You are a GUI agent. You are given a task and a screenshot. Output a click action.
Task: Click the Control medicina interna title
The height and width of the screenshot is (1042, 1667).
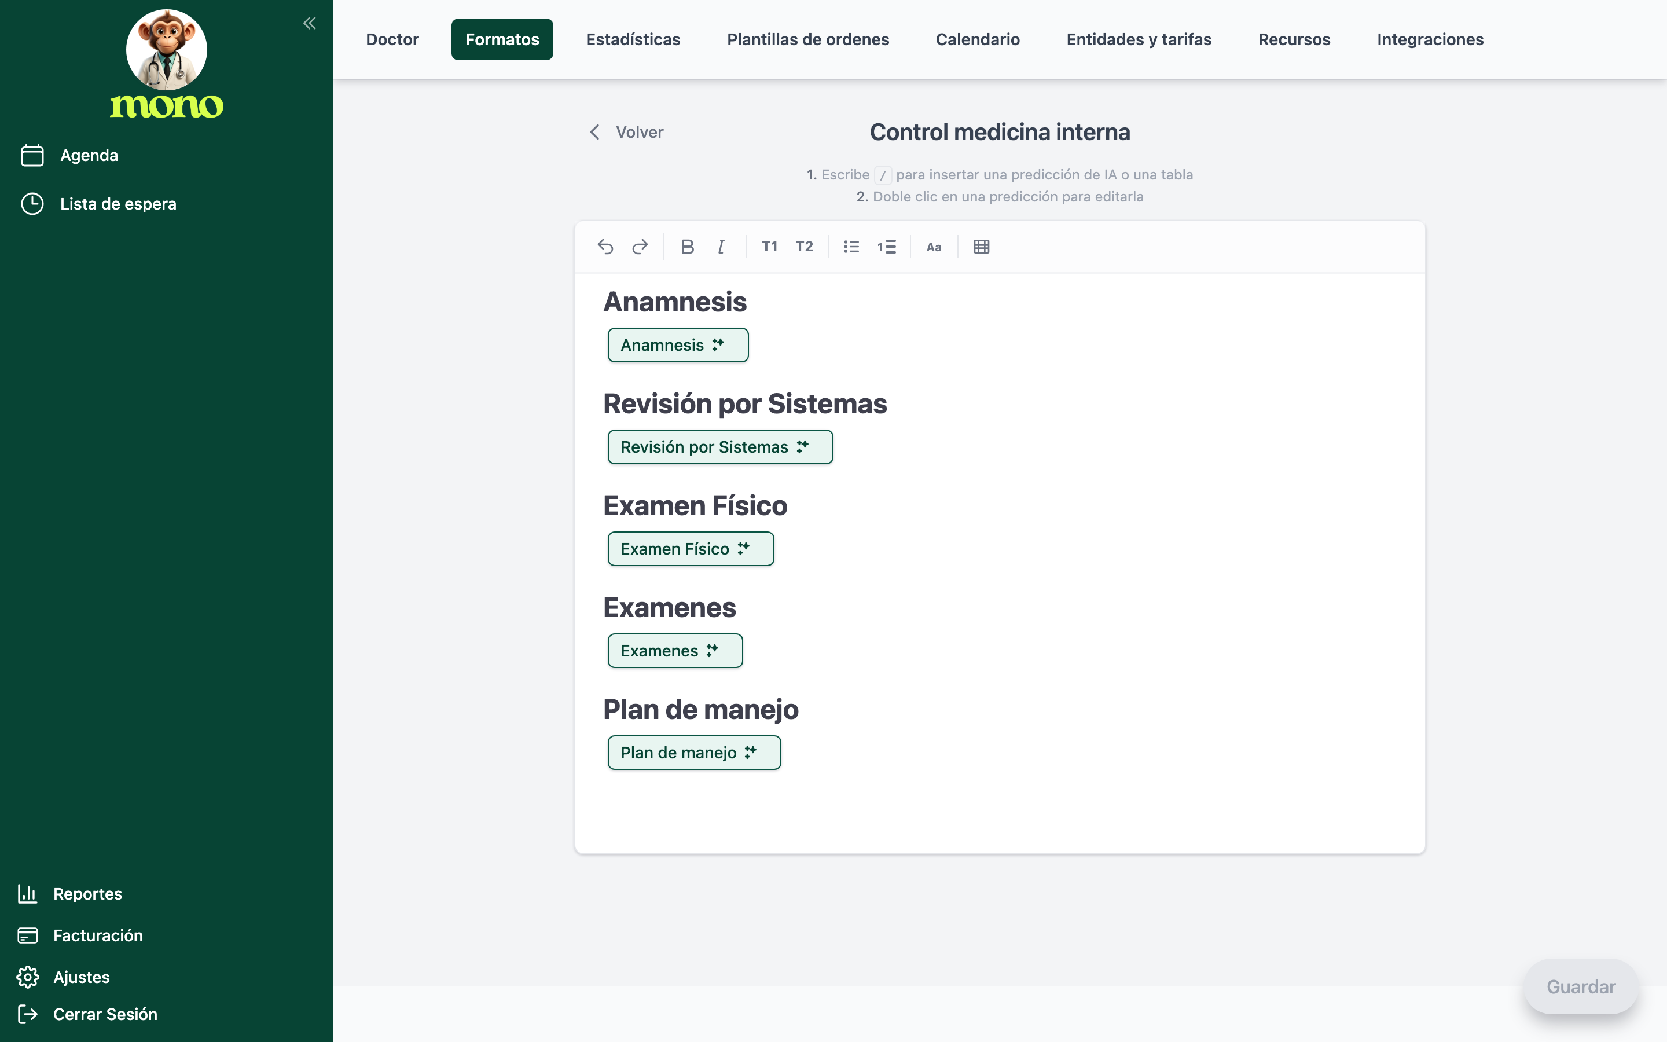point(1000,131)
